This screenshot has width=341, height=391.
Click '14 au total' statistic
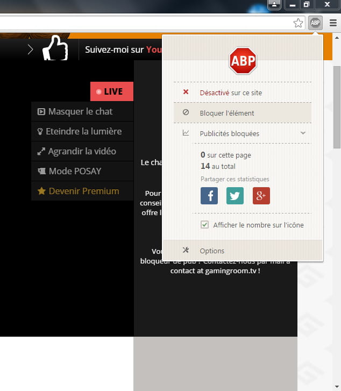click(218, 166)
